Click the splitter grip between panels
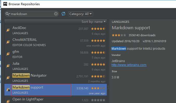Viewport: 176px width, 103px height. coord(108,87)
